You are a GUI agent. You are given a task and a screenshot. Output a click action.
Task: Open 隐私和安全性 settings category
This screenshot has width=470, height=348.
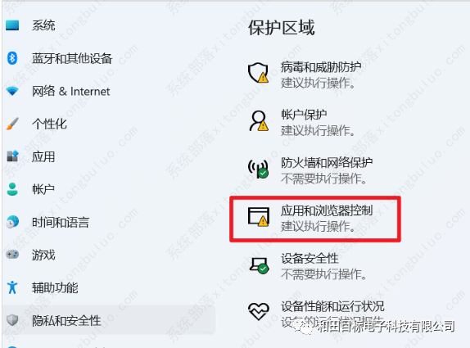109,320
